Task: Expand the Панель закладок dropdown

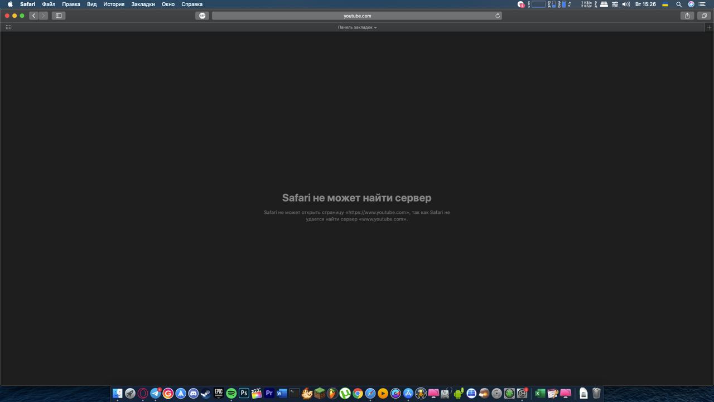Action: [357, 27]
